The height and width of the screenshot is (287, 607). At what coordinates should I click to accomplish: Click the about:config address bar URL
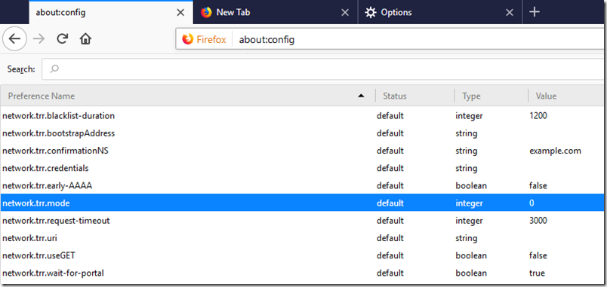pyautogui.click(x=267, y=39)
